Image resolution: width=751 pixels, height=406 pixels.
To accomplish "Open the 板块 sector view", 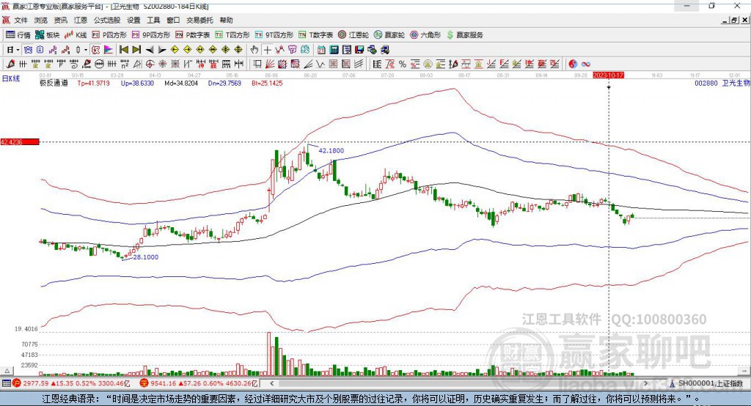I will [x=48, y=35].
